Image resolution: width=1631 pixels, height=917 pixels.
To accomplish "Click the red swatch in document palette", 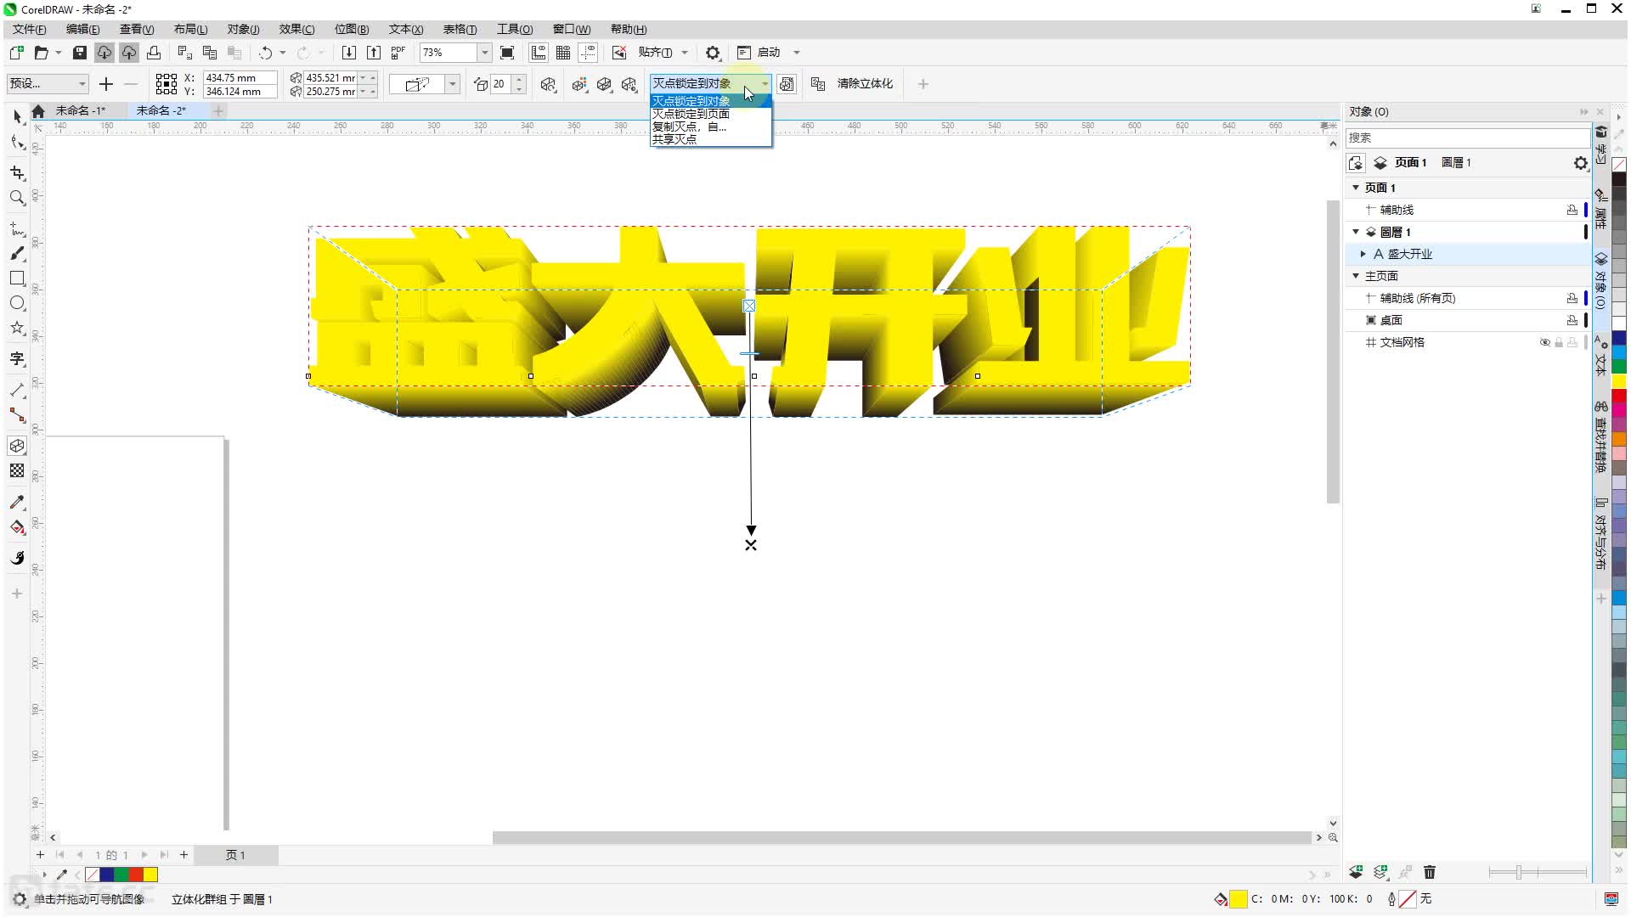I will pyautogui.click(x=136, y=875).
